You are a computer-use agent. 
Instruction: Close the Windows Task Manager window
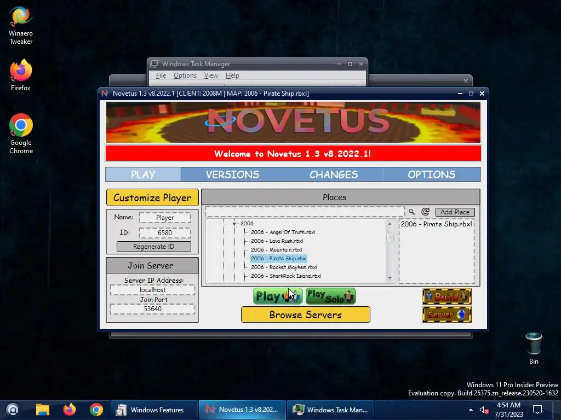pos(361,64)
